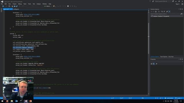This screenshot has width=184, height=103.
Task: Open the Analyze menu
Action: coord(39,4)
